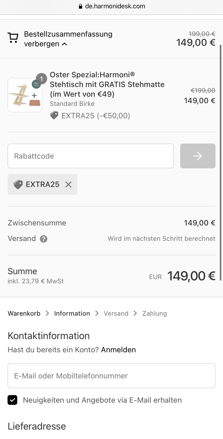223x439 pixels.
Task: Click into the Rabattcode field
Action: click(90, 156)
